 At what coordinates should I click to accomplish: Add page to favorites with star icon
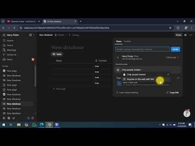pos(185,35)
